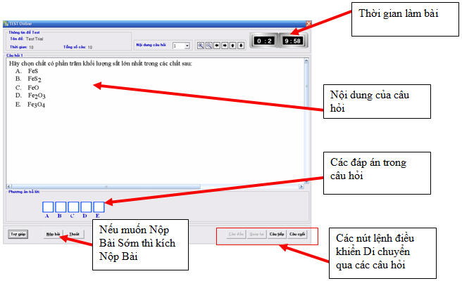Viewport: 462px width, 281px height.
Task: Open the question number dropdown
Action: point(187,46)
